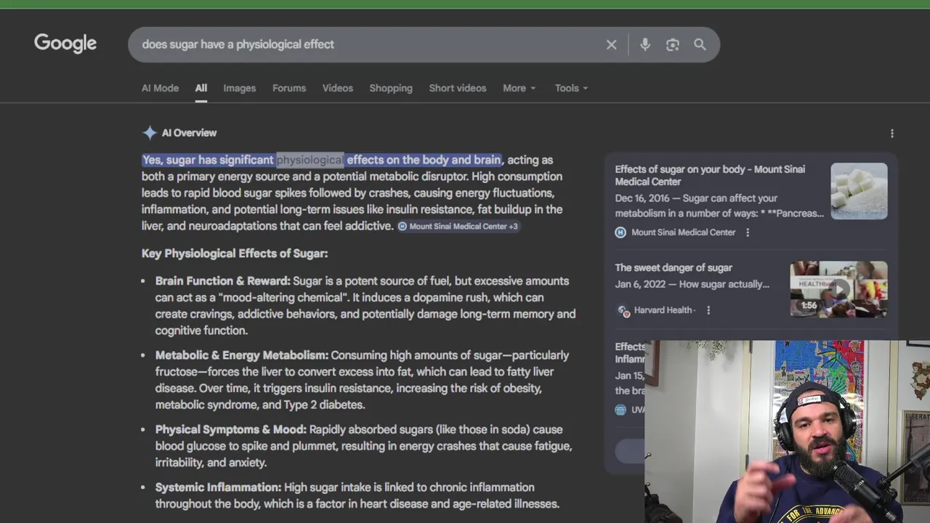930x523 pixels.
Task: Open The sweet danger of sugar link
Action: point(674,268)
